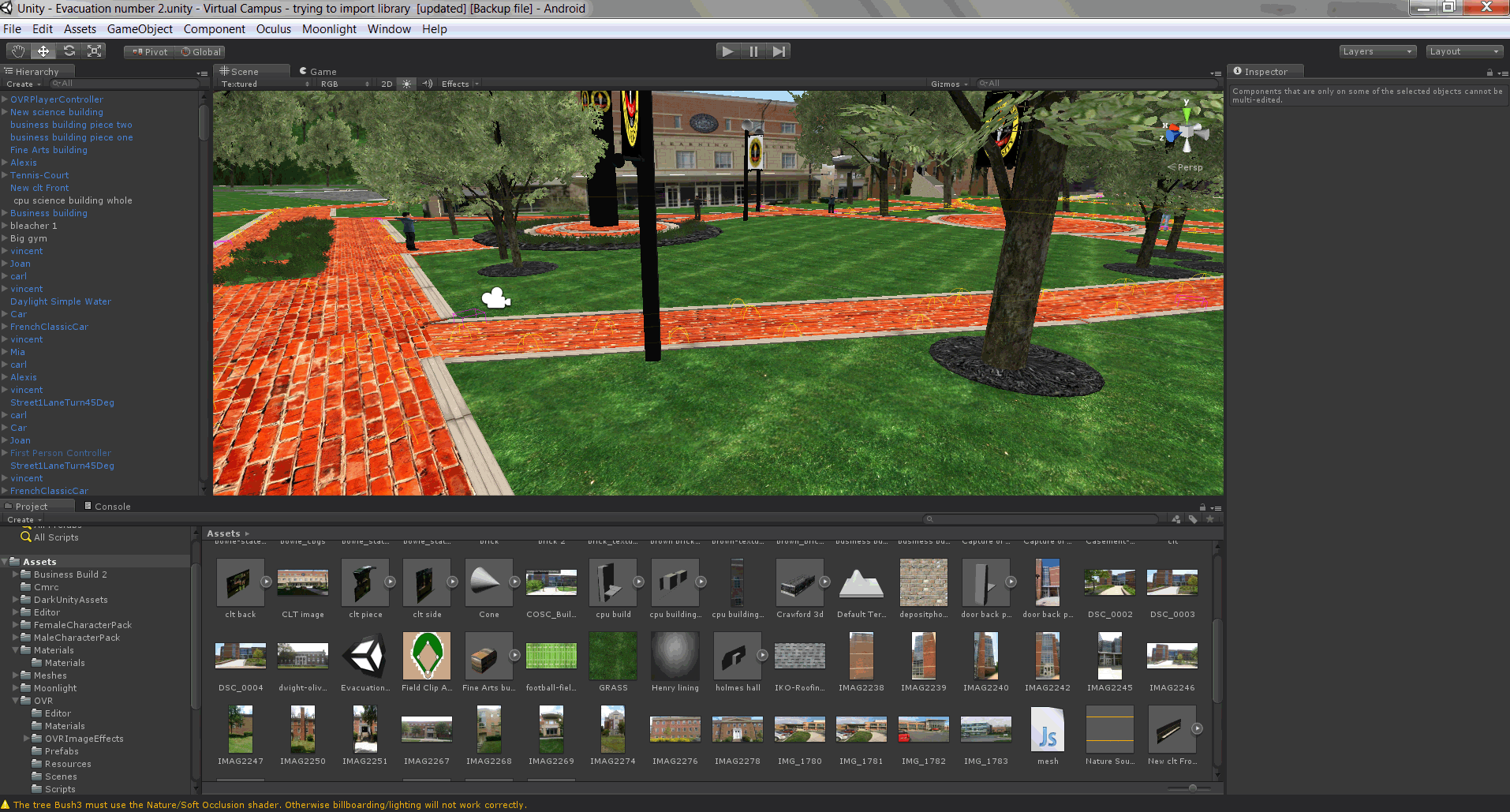The height and width of the screenshot is (812, 1510).
Task: Select the Scale tool
Action: coord(94,51)
